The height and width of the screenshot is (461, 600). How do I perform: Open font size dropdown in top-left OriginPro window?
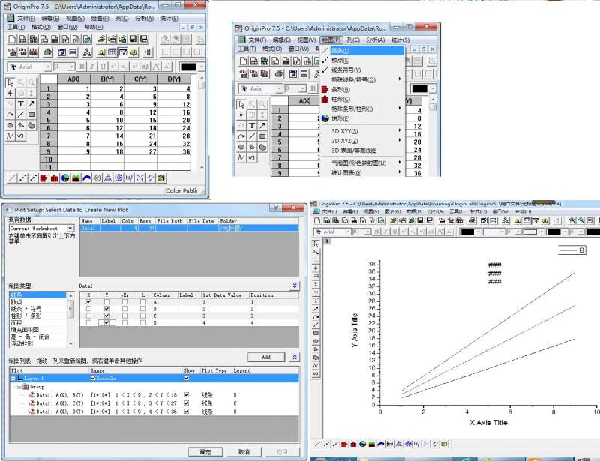71,67
